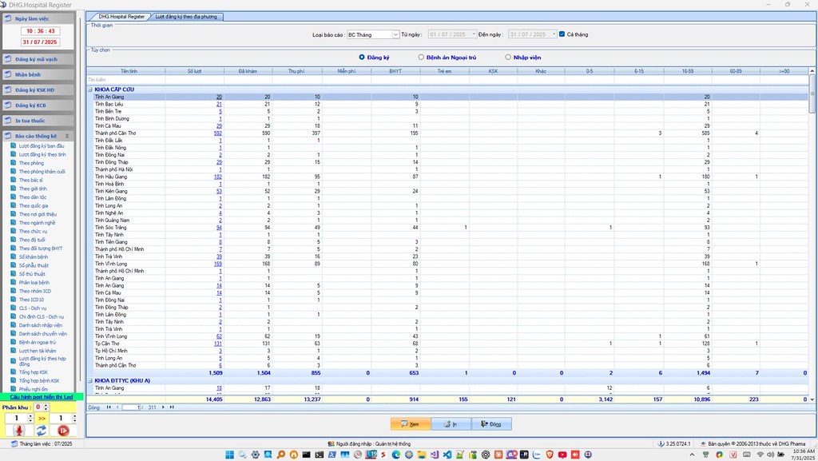Toggle the Cả tháng checkbox
The image size is (818, 461).
click(562, 34)
